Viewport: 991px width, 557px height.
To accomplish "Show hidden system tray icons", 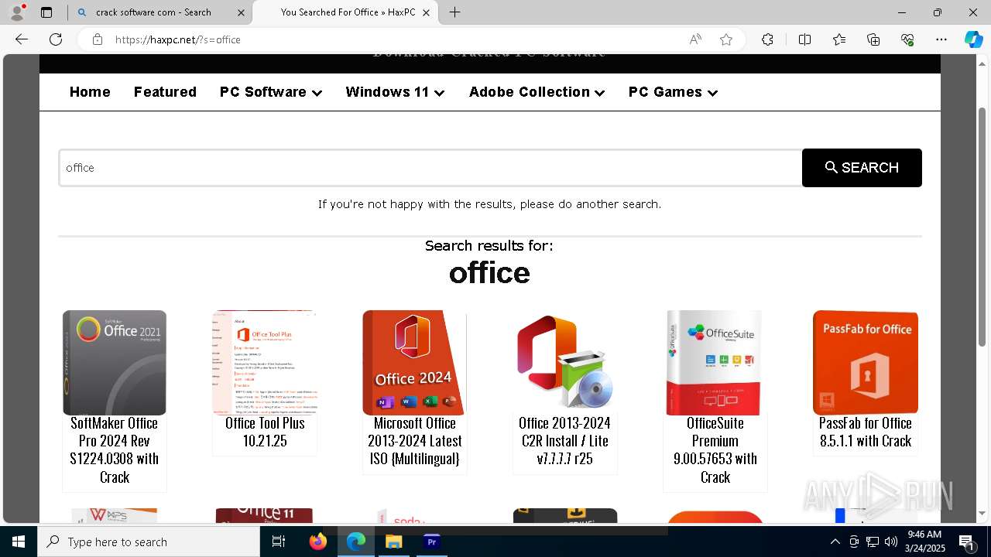I will click(835, 542).
